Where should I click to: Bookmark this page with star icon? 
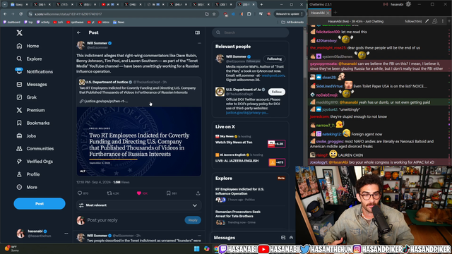tap(214, 14)
